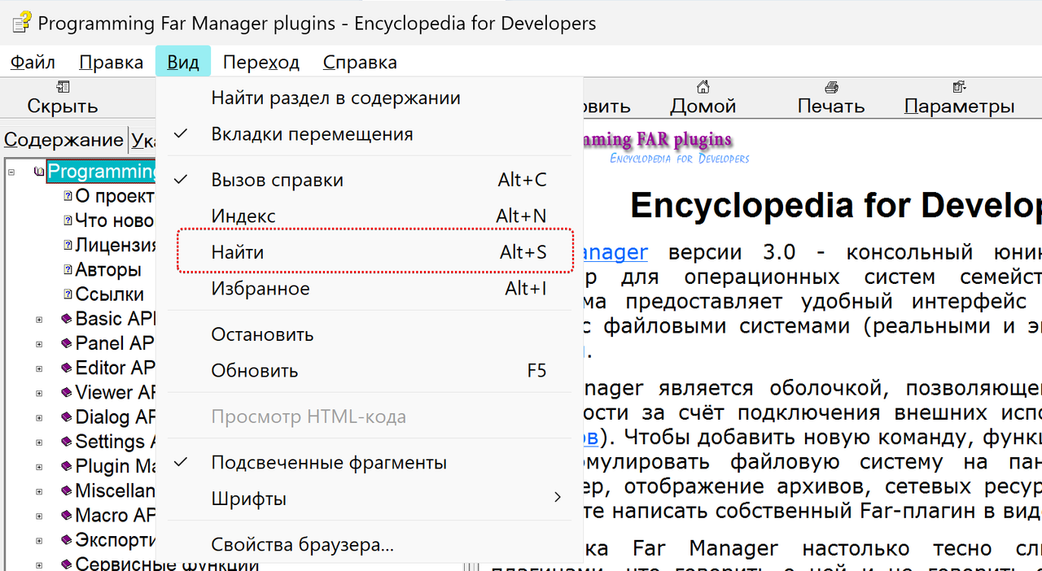Switch to the Содержание tab
Viewport: 1042px width, 571px height.
pos(63,140)
